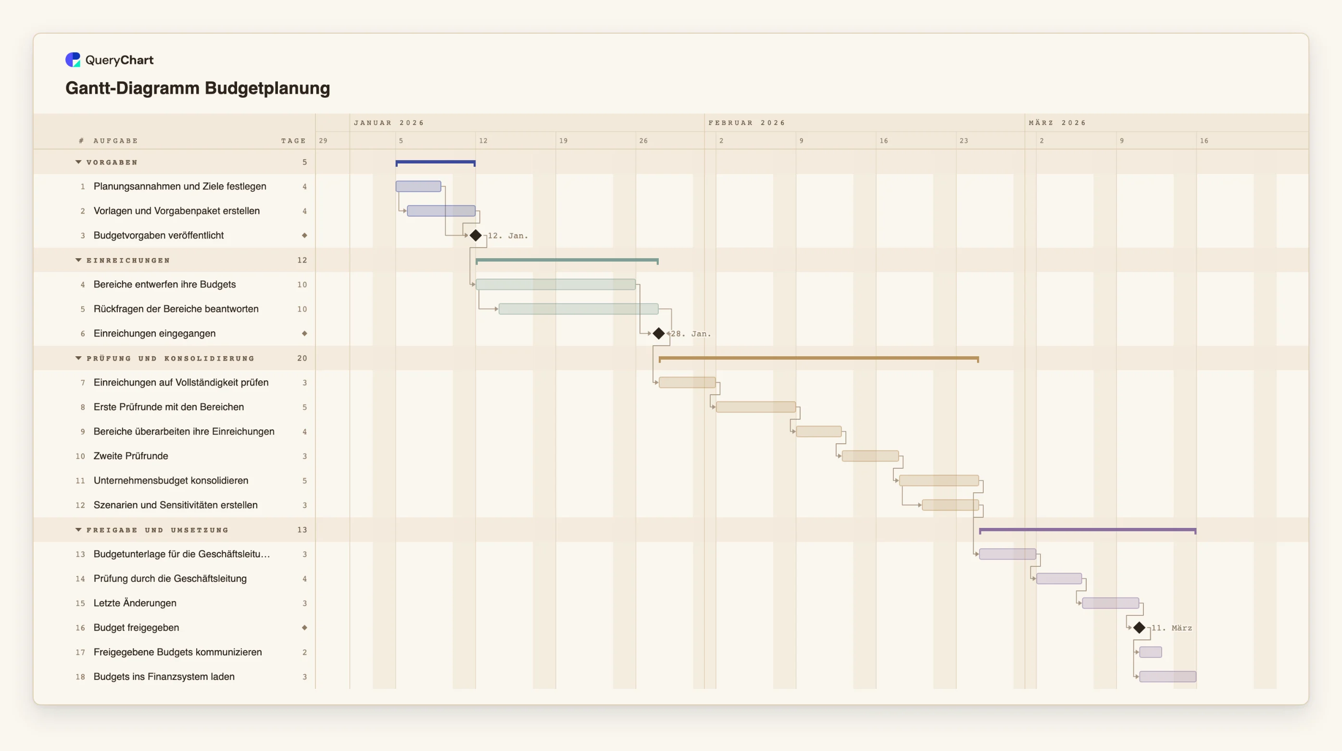Click the 12. Jan. milestone diamond
Screen dimensions: 1342x751
[476, 236]
